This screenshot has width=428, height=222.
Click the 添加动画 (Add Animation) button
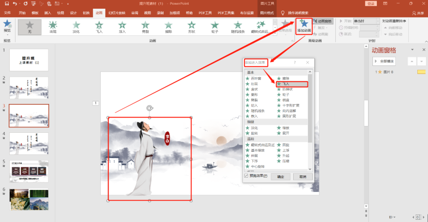[x=304, y=26]
